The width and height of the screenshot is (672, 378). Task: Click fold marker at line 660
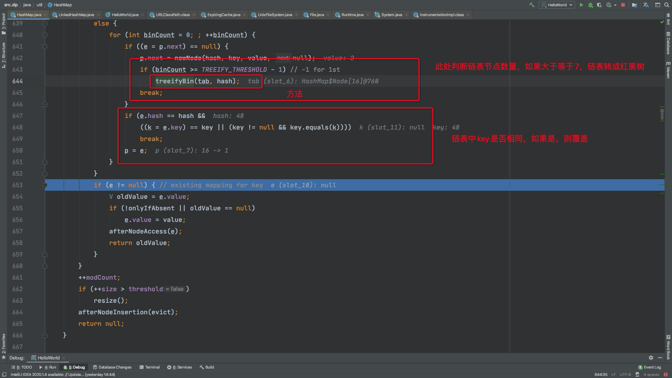click(x=45, y=266)
